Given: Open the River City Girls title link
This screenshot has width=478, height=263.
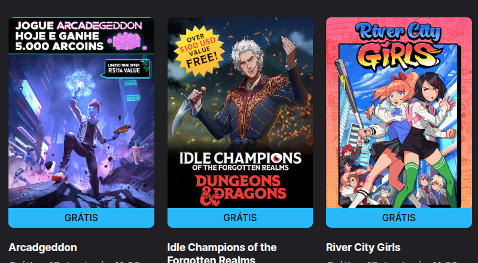Looking at the screenshot, I should click(x=363, y=247).
